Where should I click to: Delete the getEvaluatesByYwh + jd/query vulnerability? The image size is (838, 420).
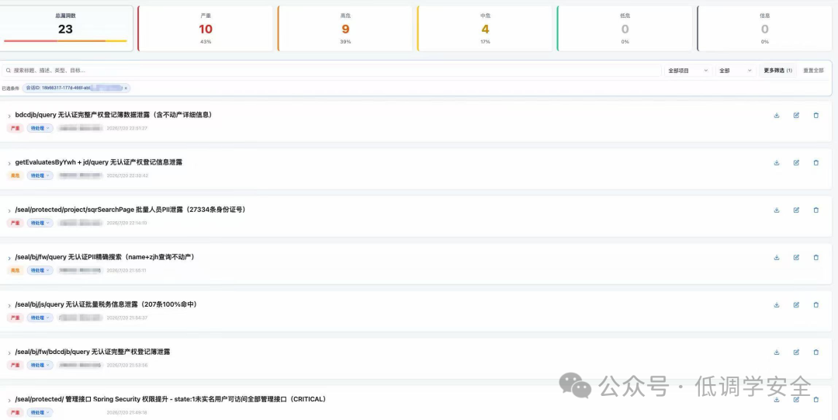coord(816,163)
